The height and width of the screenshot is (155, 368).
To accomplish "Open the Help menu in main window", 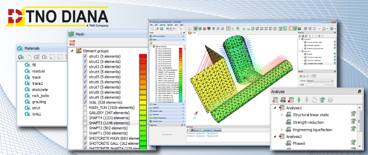I will [182, 24].
